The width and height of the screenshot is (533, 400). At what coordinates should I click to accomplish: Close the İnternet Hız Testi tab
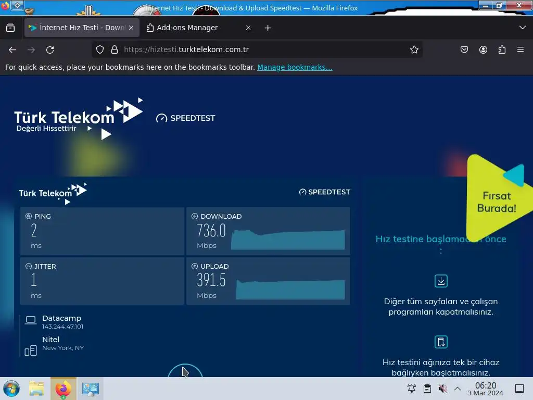pos(131,28)
